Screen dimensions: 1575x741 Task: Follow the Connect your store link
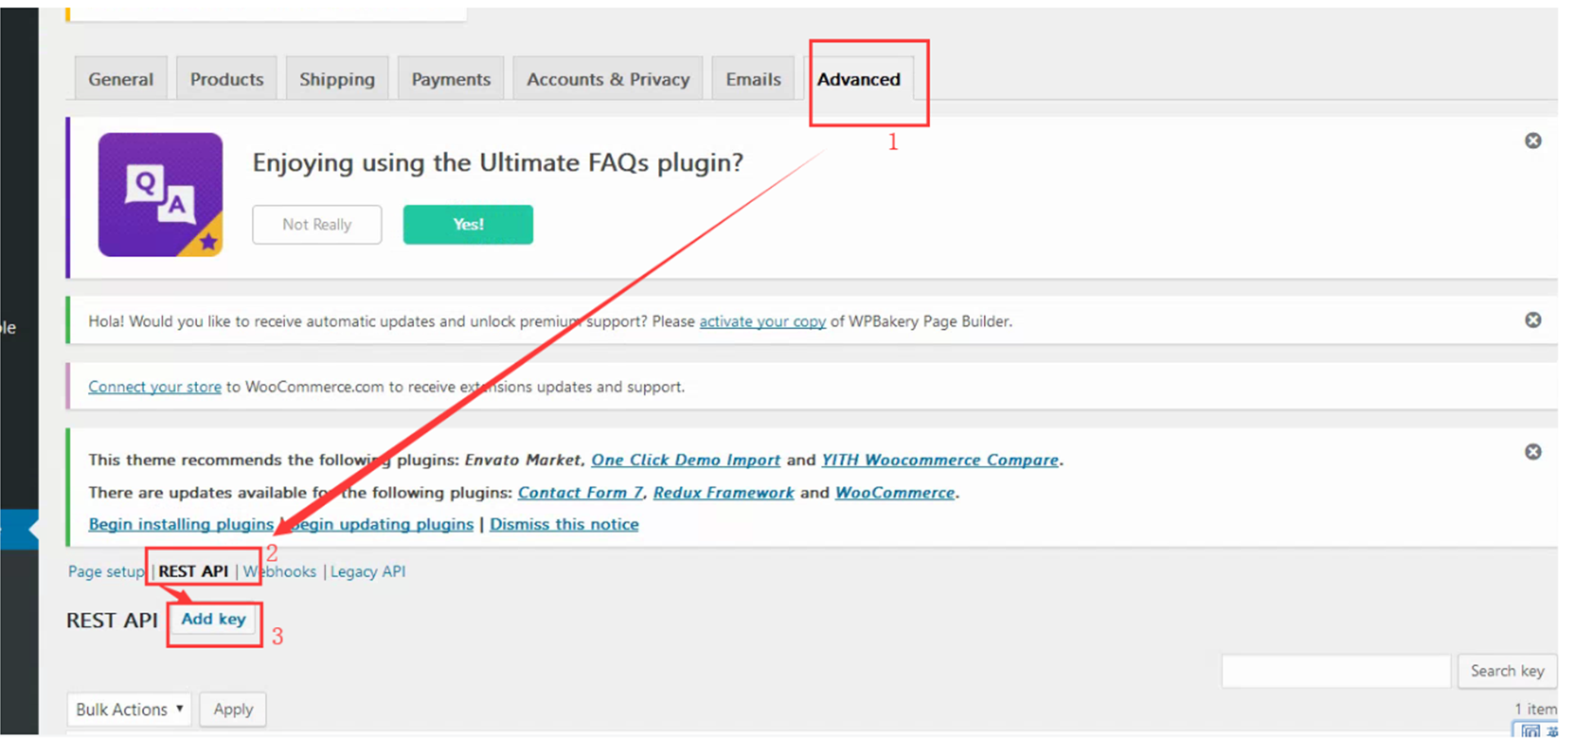point(155,387)
